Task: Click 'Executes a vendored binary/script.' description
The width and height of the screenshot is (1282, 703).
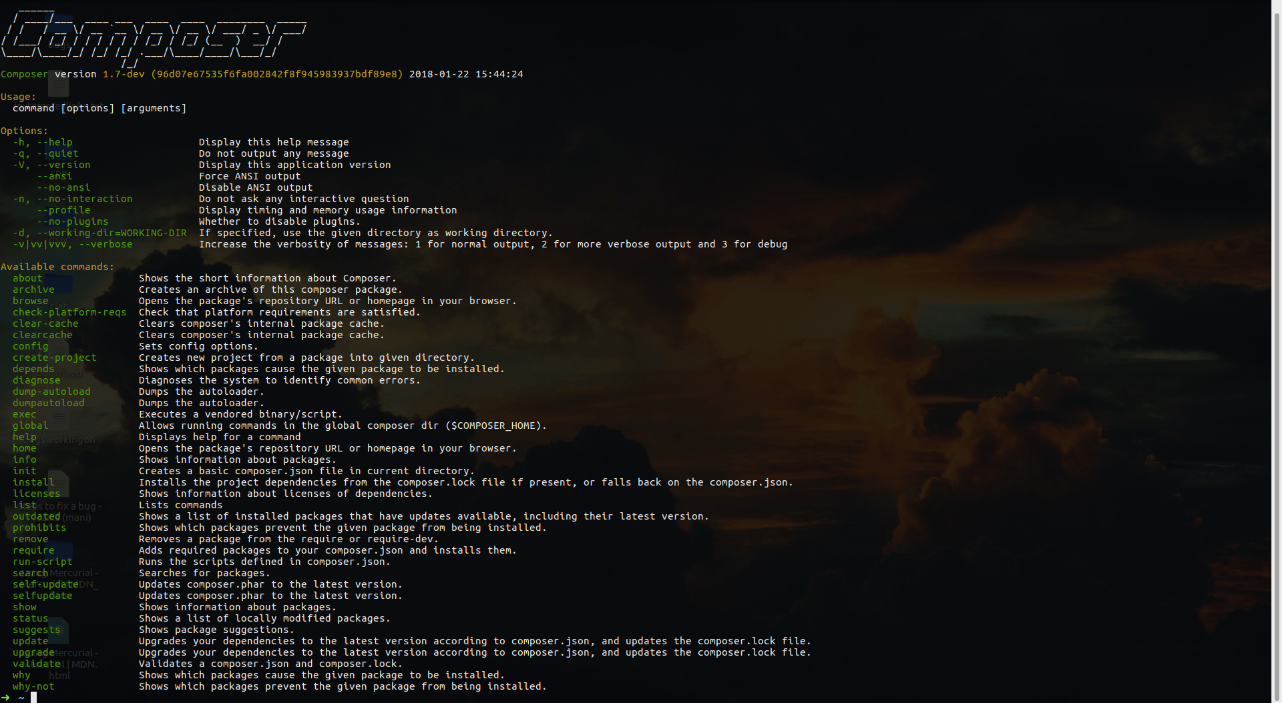Action: [240, 414]
